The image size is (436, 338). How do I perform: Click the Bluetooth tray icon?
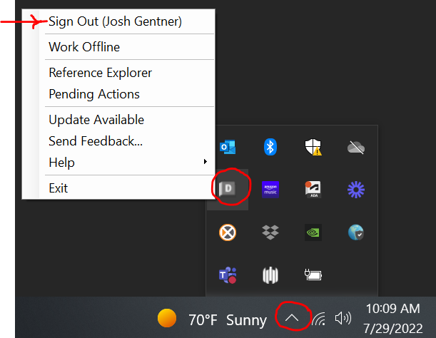(x=270, y=147)
